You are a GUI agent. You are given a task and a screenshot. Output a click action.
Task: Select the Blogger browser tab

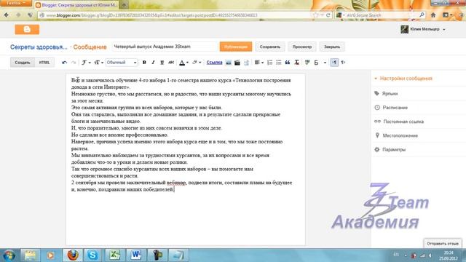[x=76, y=5]
